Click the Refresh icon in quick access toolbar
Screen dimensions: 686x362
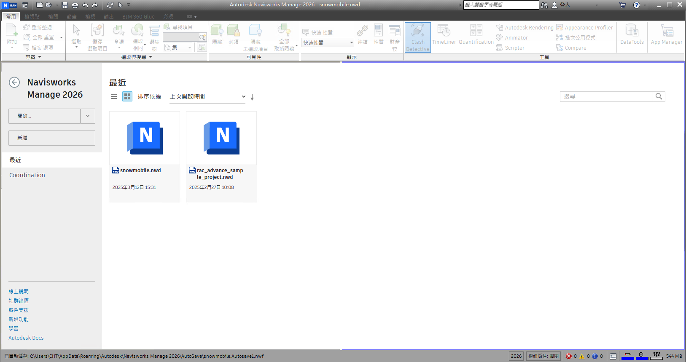pyautogui.click(x=110, y=5)
